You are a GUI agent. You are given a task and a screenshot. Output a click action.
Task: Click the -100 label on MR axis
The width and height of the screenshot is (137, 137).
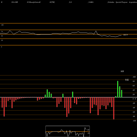click(x=134, y=121)
